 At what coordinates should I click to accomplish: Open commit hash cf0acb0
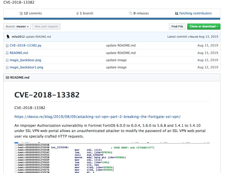click(193, 37)
